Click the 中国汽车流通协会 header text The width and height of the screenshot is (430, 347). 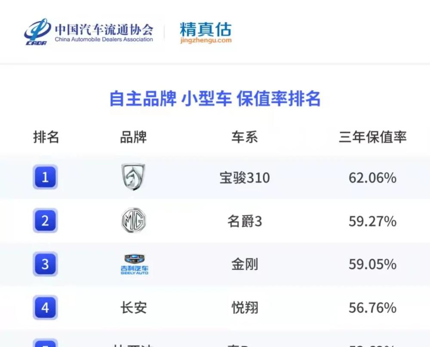[x=104, y=29]
